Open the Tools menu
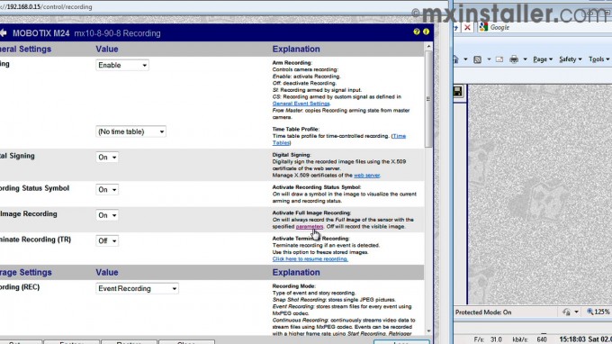 coord(598,59)
